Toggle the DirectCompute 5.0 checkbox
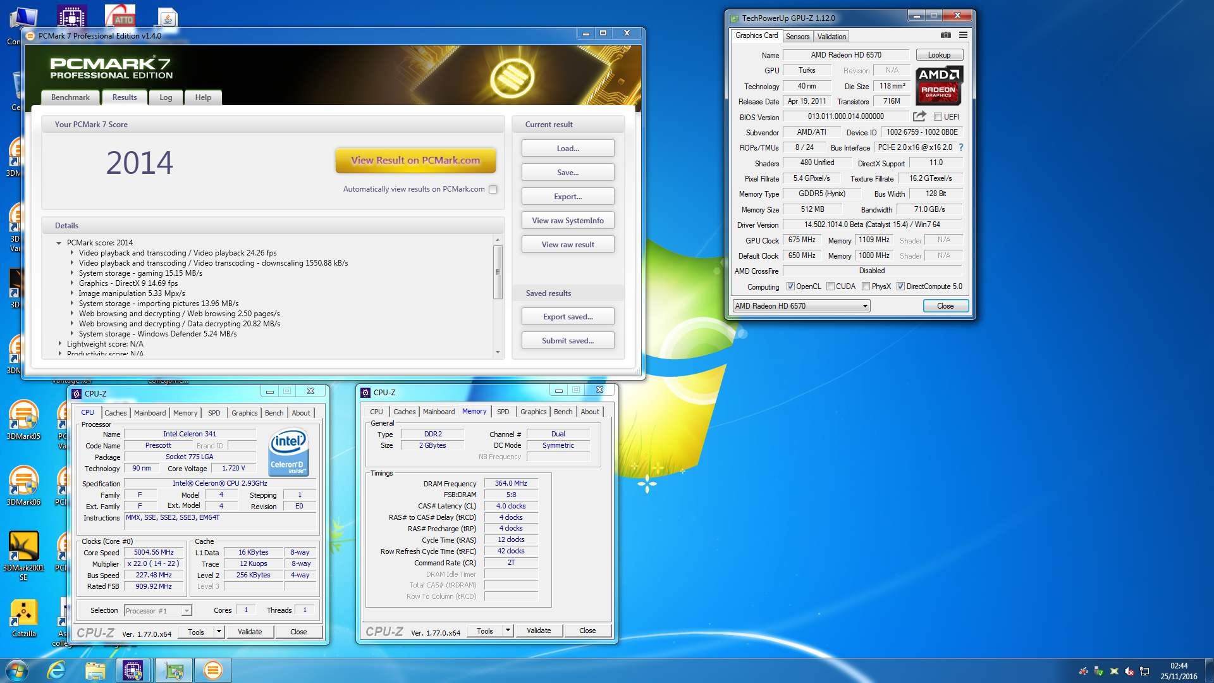This screenshot has height=683, width=1214. pyautogui.click(x=900, y=286)
